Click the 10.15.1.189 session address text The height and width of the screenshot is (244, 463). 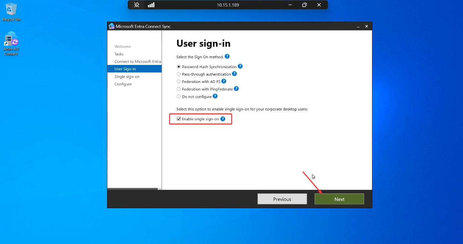(228, 5)
